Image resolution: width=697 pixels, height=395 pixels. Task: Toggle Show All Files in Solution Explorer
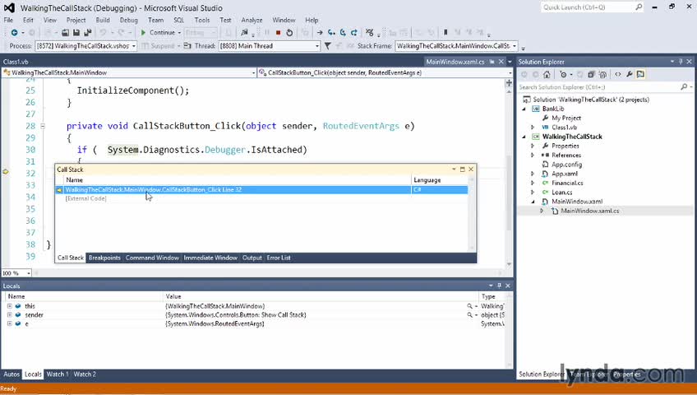click(x=602, y=74)
